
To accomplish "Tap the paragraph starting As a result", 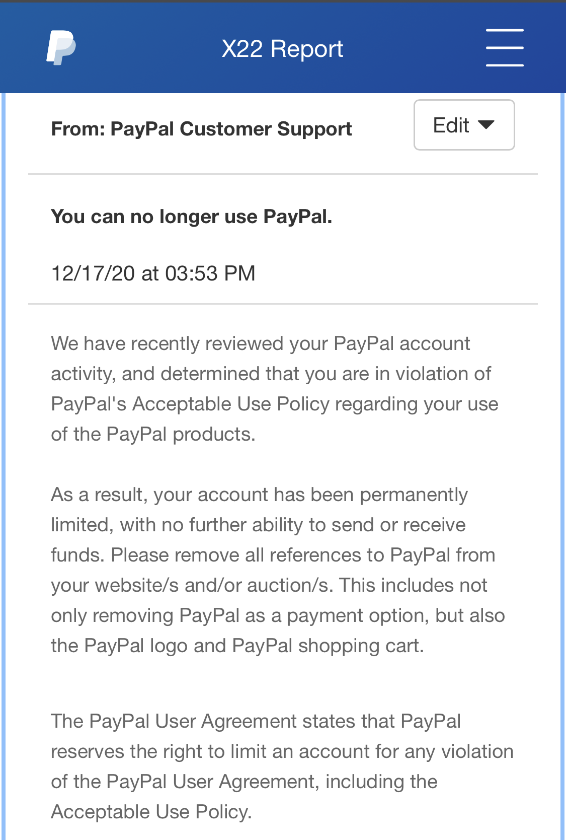I will point(278,570).
